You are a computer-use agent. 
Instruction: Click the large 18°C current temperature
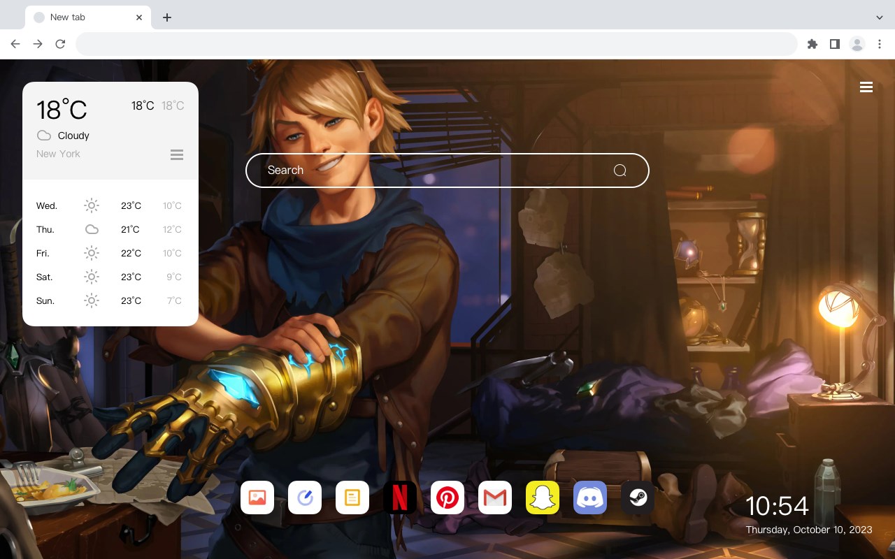pyautogui.click(x=62, y=110)
